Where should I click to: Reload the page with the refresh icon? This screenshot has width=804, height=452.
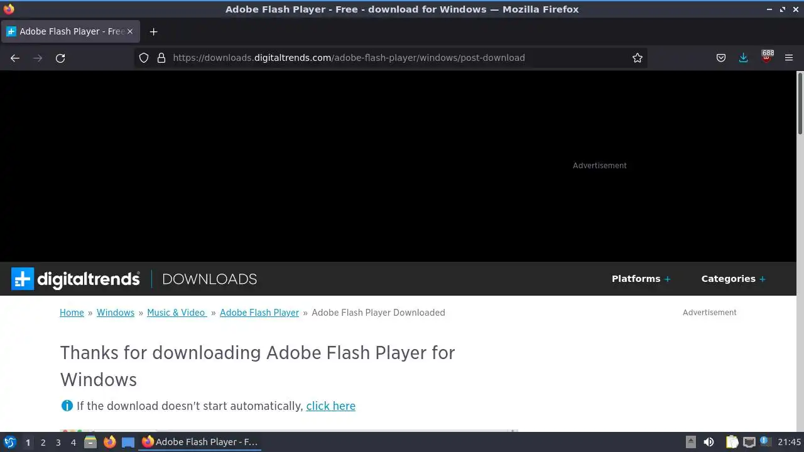[x=60, y=58]
